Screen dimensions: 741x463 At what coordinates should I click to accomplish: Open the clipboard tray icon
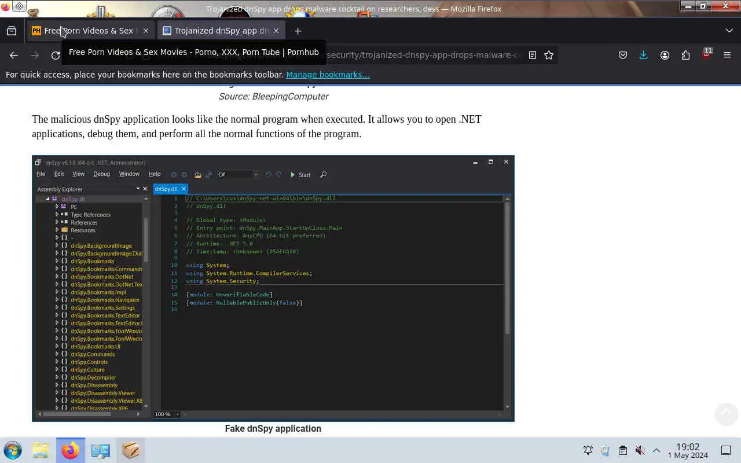[x=623, y=450]
